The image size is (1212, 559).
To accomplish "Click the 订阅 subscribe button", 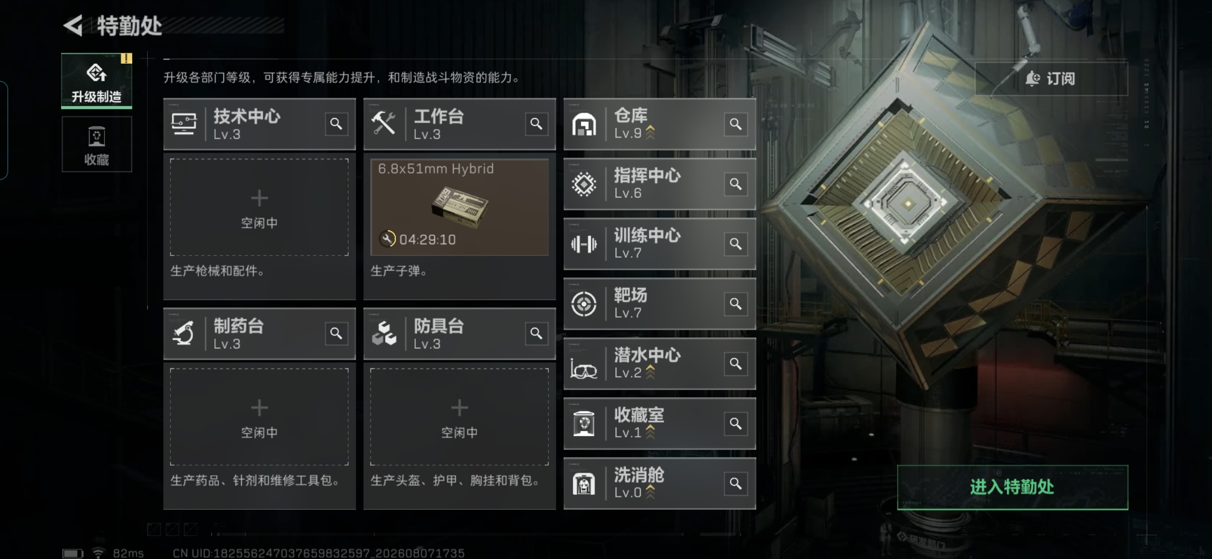I will click(1051, 79).
